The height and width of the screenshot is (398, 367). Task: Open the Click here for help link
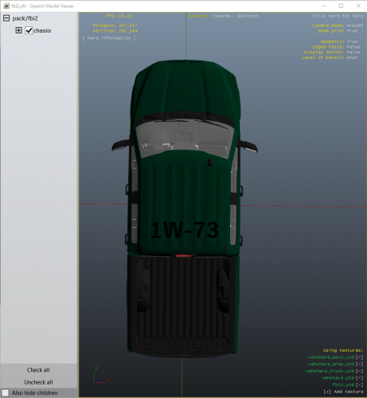click(338, 16)
